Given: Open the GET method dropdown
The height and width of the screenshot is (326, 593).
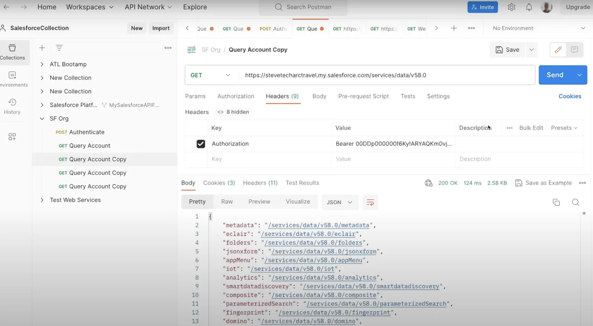Looking at the screenshot, I should pos(210,75).
